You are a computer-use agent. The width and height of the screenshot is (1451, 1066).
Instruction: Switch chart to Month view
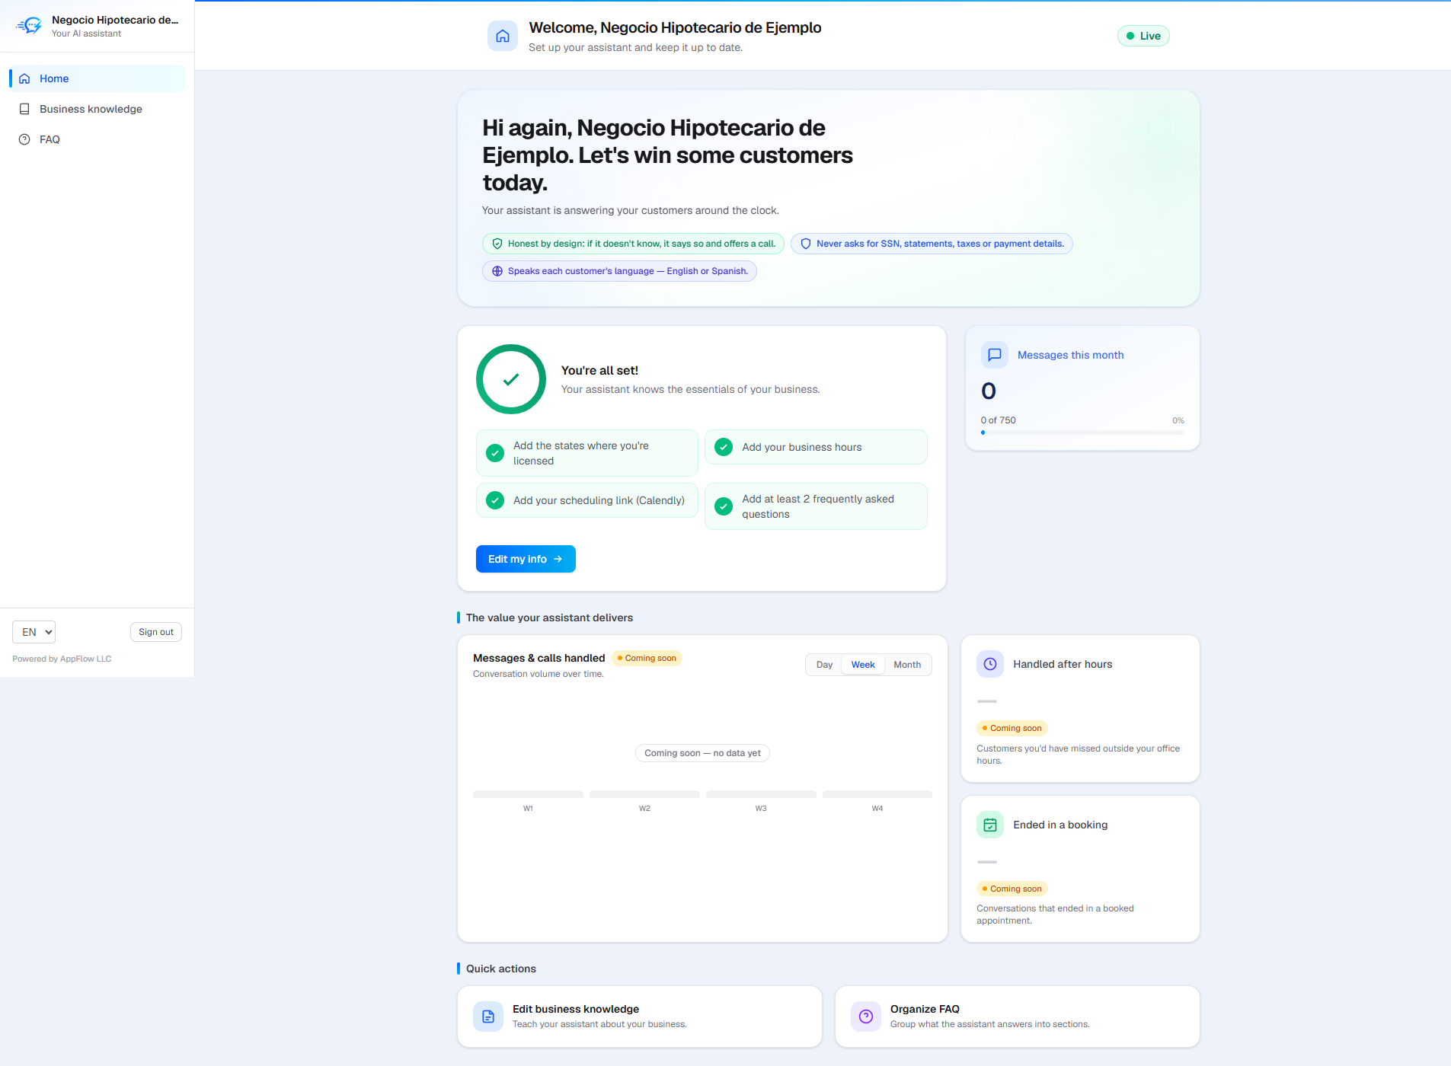(x=907, y=665)
